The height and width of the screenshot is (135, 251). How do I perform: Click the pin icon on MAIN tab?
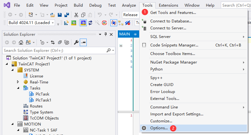click(135, 34)
